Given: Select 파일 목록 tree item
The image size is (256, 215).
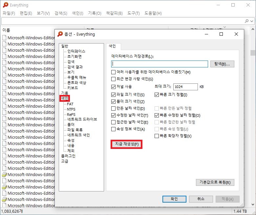Looking at the screenshot, I should [x=75, y=130].
